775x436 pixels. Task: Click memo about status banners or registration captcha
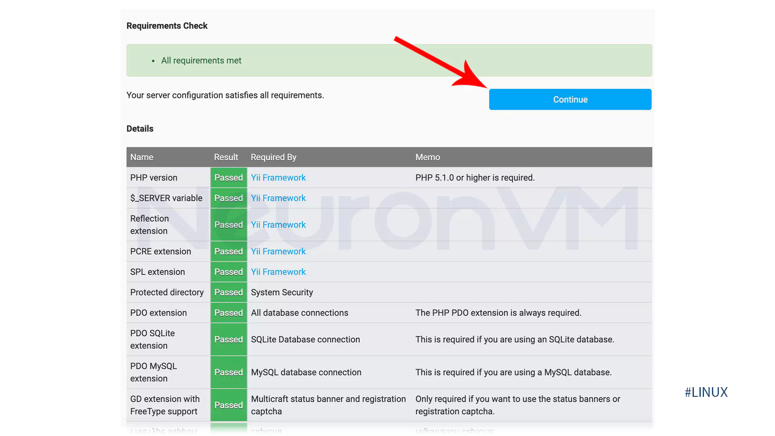[517, 405]
